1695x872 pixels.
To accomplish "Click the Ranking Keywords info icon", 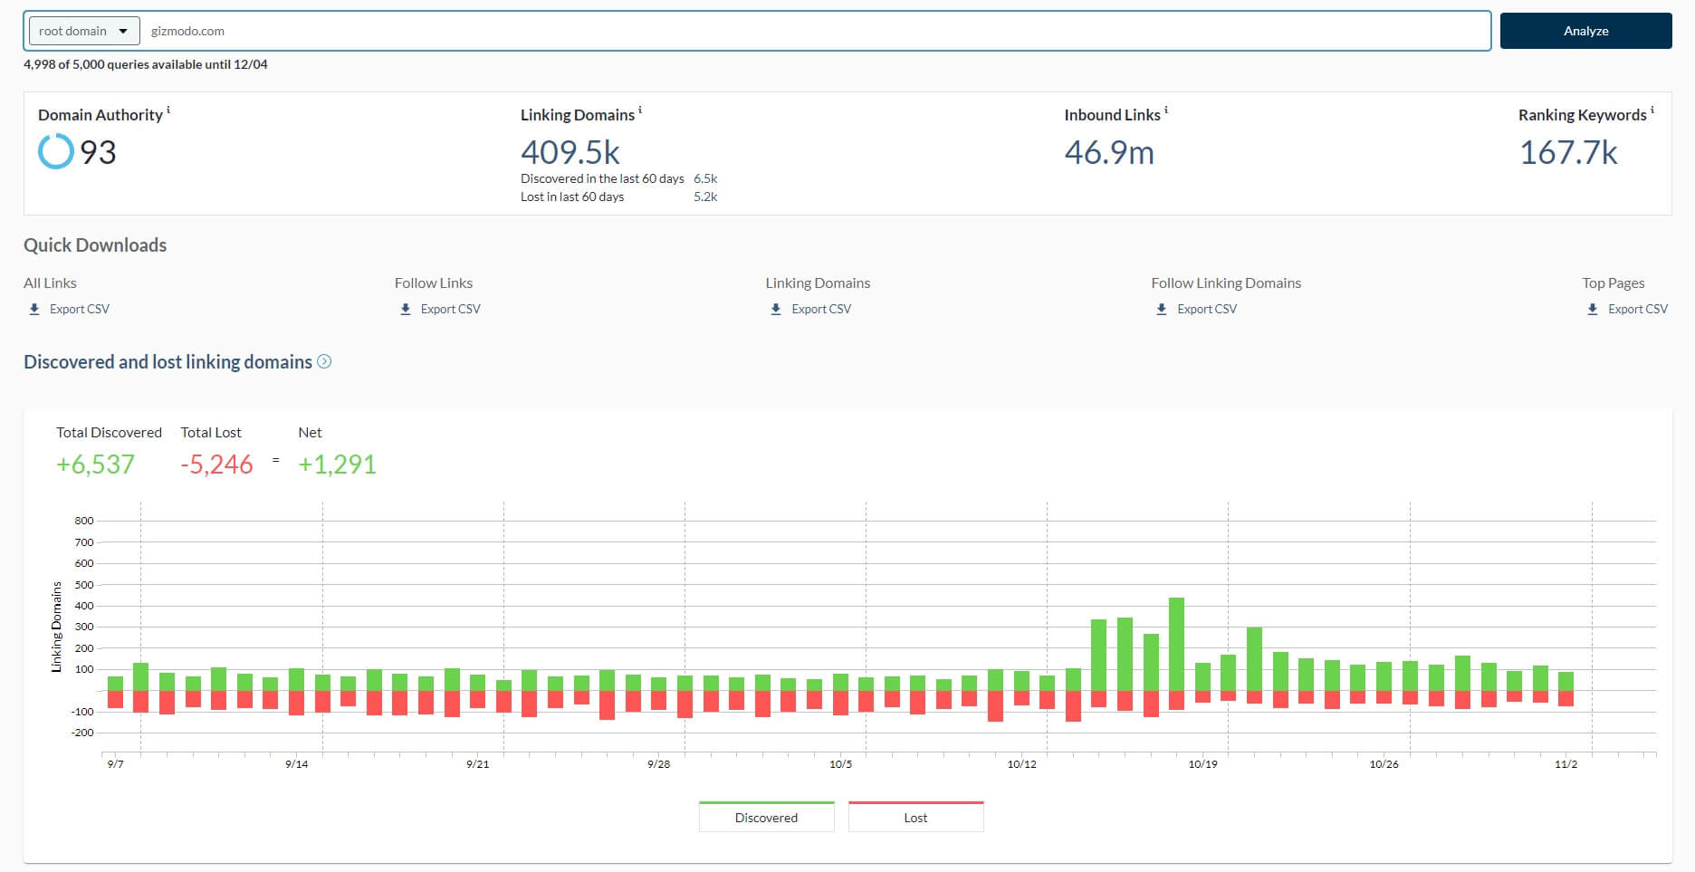I will (1653, 110).
